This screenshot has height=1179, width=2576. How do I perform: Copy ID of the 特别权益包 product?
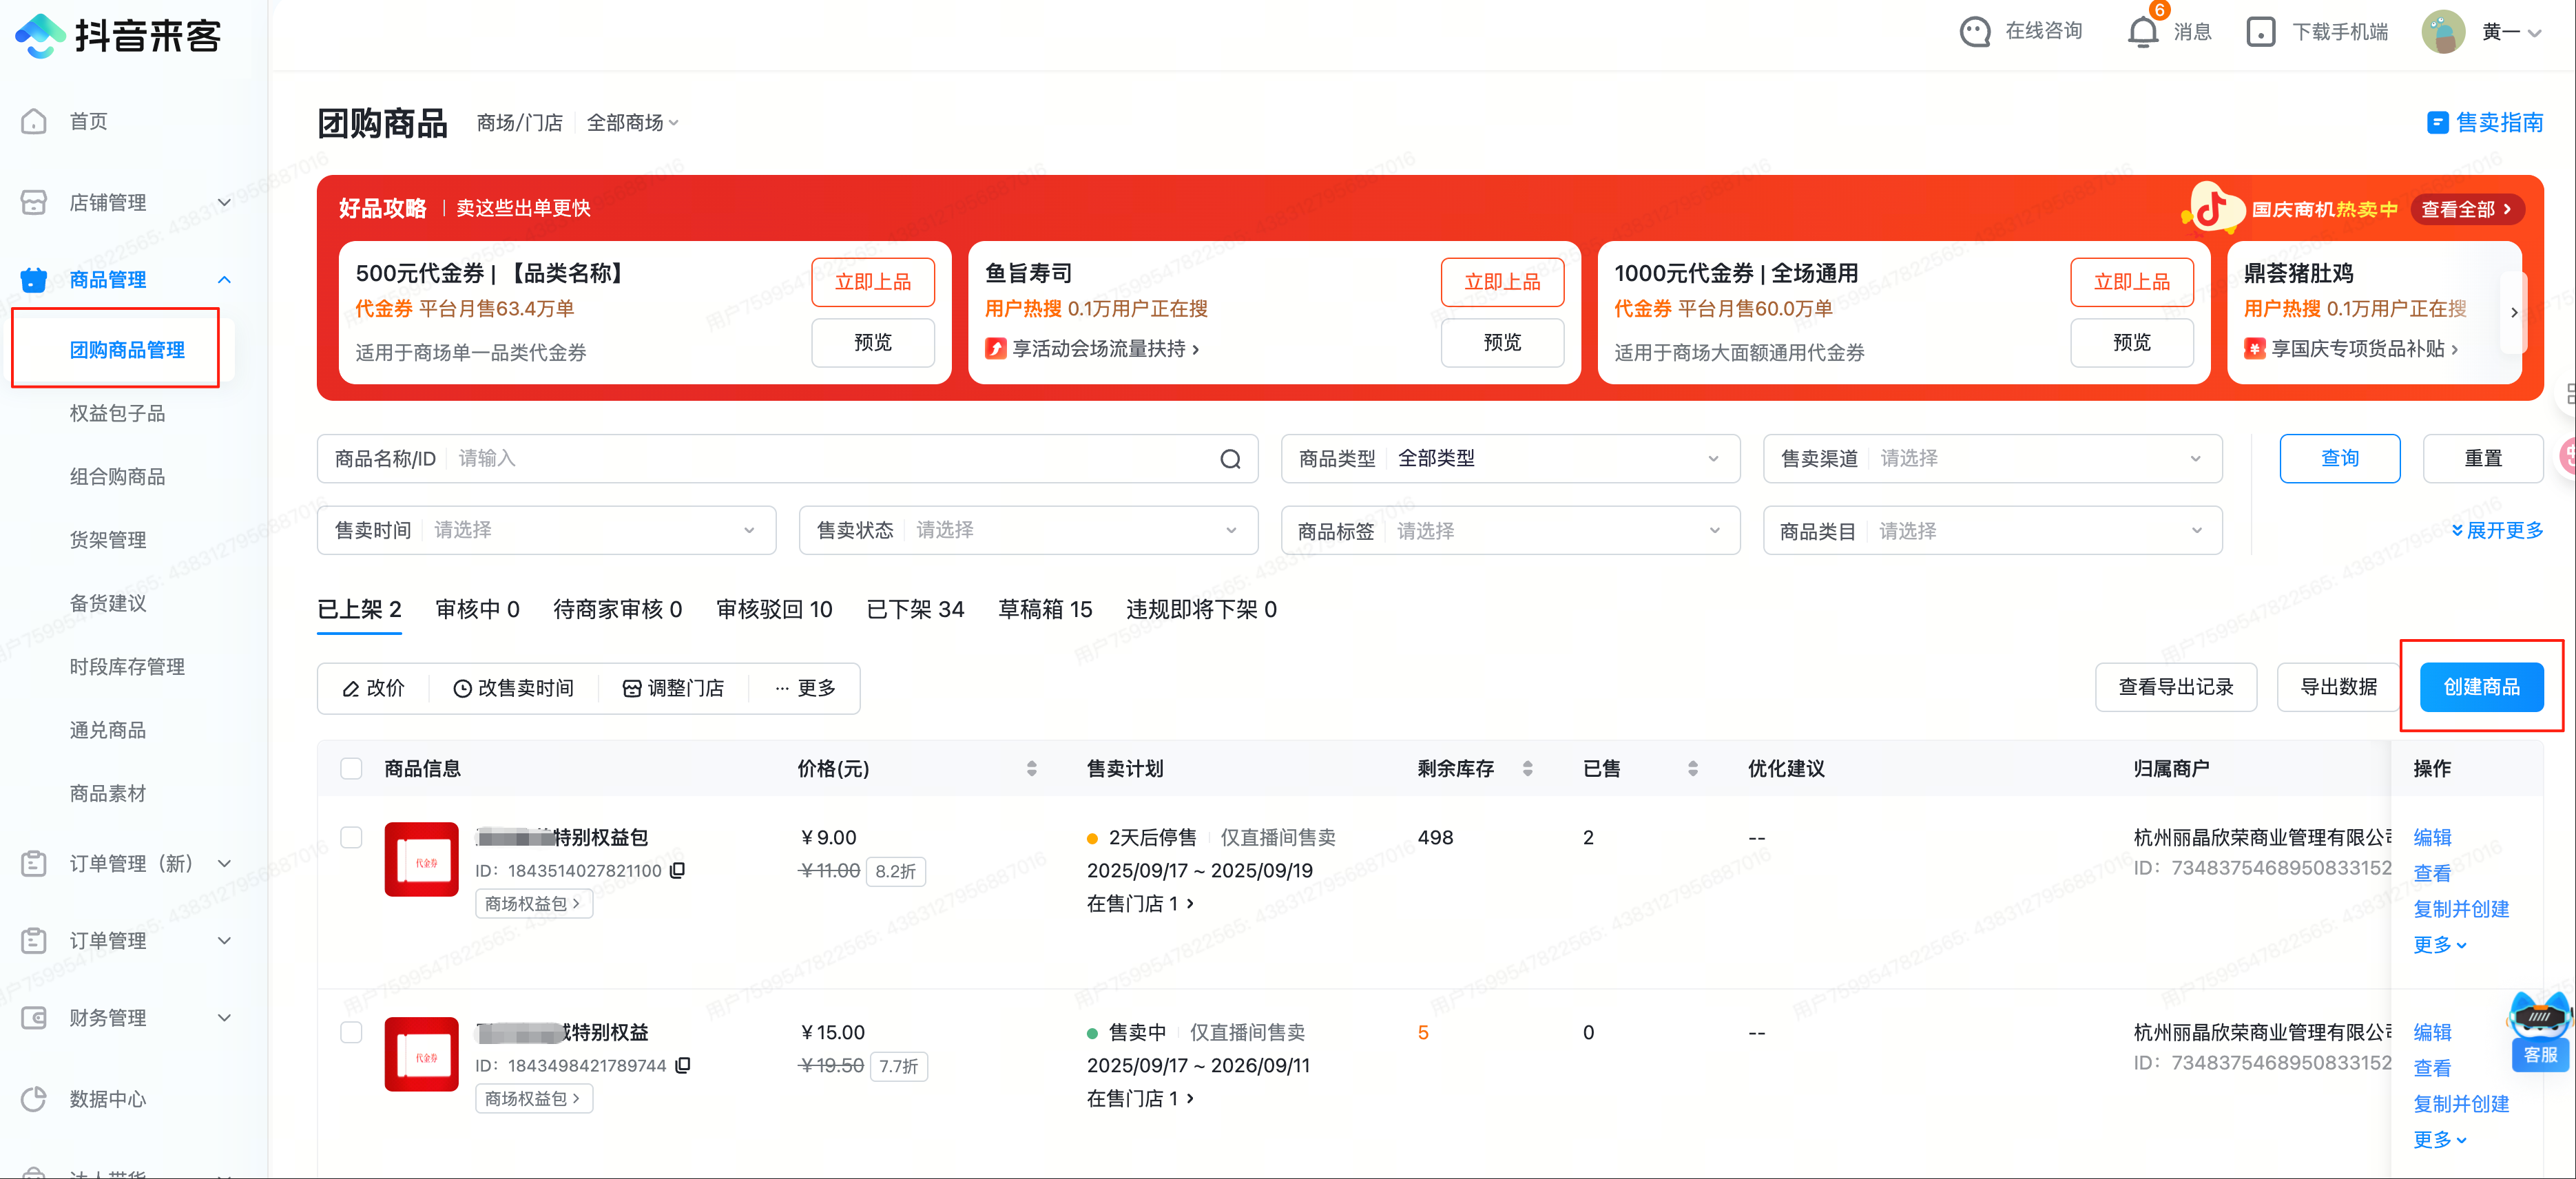point(678,870)
